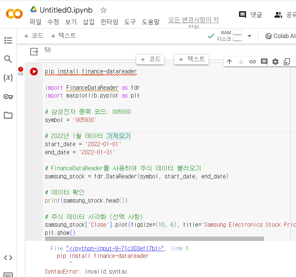Open the 보기 menu
The image size is (296, 277).
pyautogui.click(x=71, y=22)
